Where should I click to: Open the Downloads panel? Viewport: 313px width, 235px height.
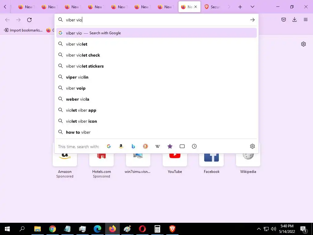(294, 20)
